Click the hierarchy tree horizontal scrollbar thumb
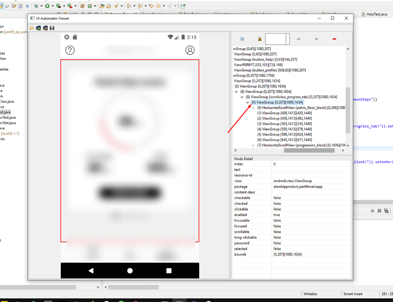The image size is (393, 302). pos(309,150)
